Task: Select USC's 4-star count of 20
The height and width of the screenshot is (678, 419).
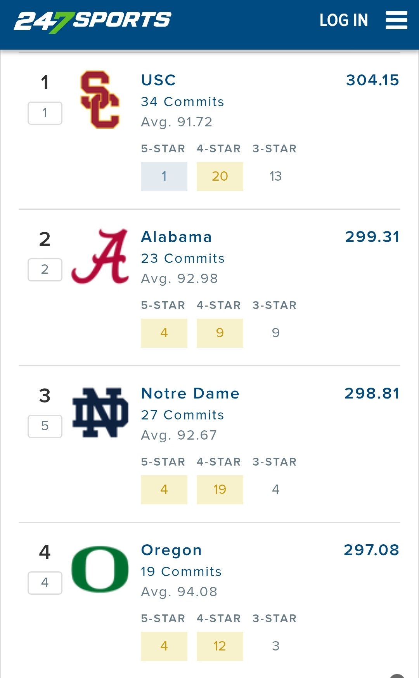Action: pos(220,176)
